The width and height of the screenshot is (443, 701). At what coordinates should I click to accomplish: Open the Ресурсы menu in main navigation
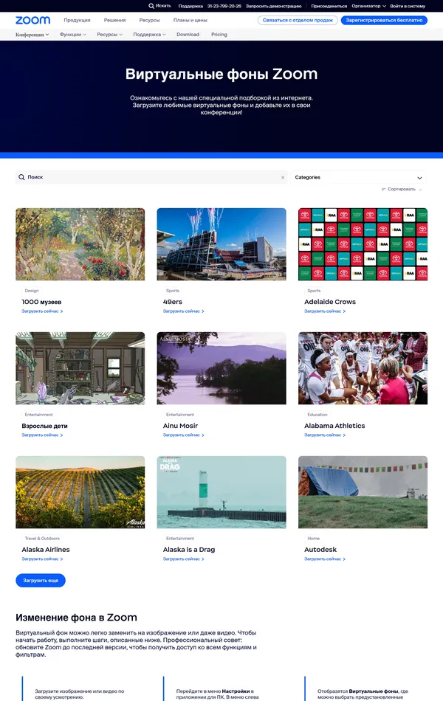pos(149,20)
